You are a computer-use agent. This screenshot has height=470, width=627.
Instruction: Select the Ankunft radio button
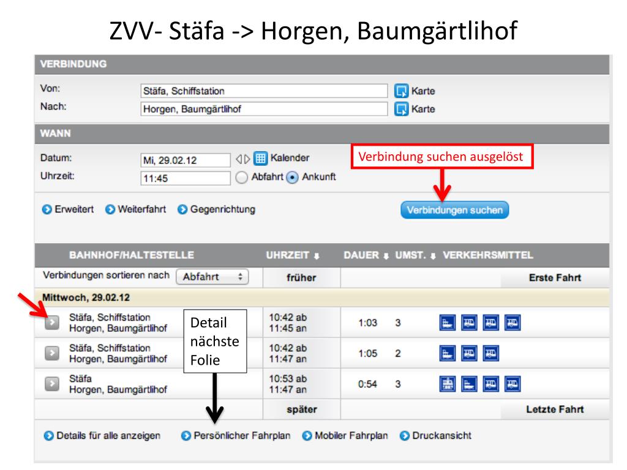292,177
